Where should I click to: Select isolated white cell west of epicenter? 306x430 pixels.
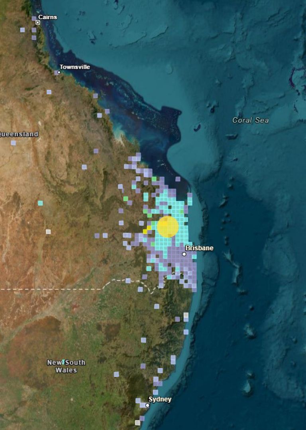(x=48, y=232)
